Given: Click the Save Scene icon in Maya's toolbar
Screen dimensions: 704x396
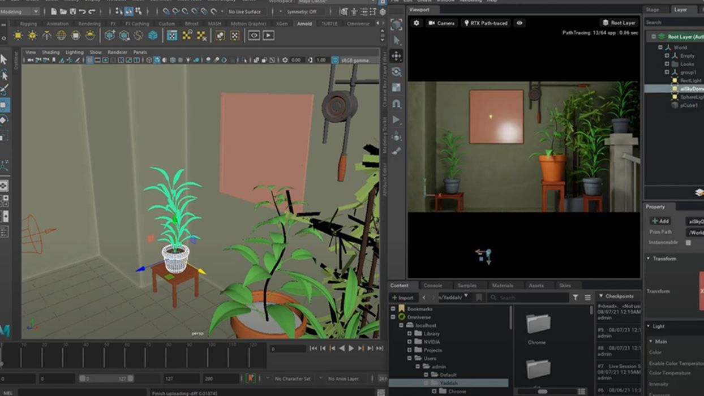Looking at the screenshot, I should point(72,11).
